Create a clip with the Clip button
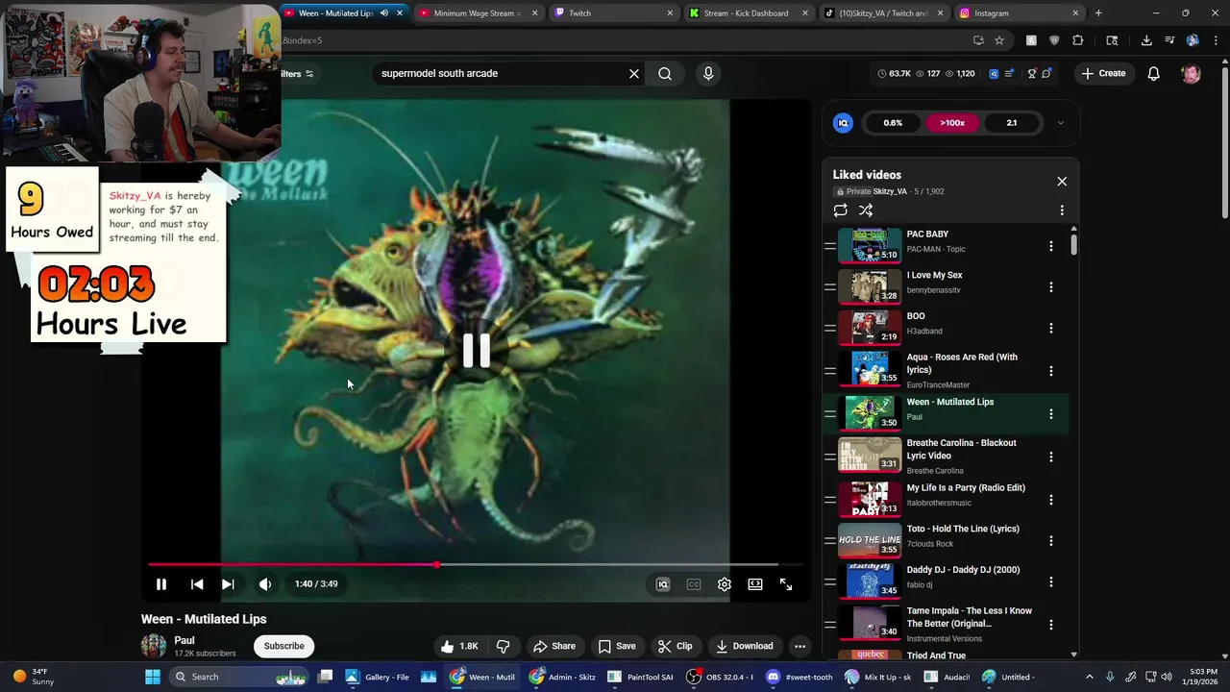This screenshot has height=692, width=1230. (x=675, y=646)
